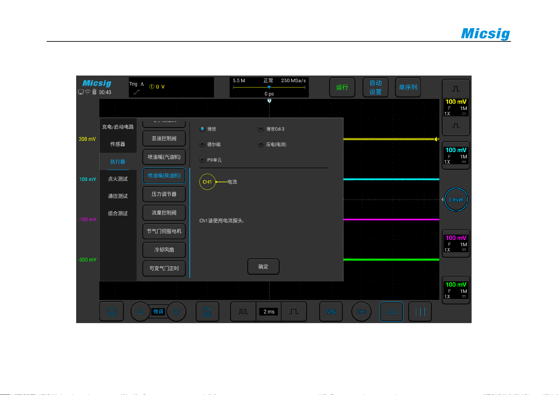
Task: Open the 2 ms timebase setting
Action: pos(269,311)
